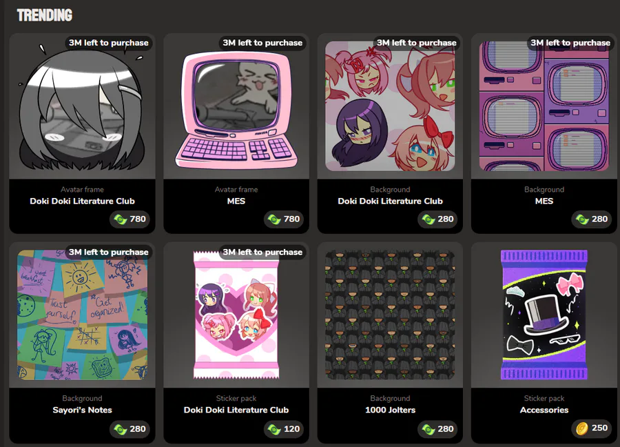Image resolution: width=620 pixels, height=447 pixels.
Task: Select the purple Accessories sticker pack
Action: tap(544, 315)
